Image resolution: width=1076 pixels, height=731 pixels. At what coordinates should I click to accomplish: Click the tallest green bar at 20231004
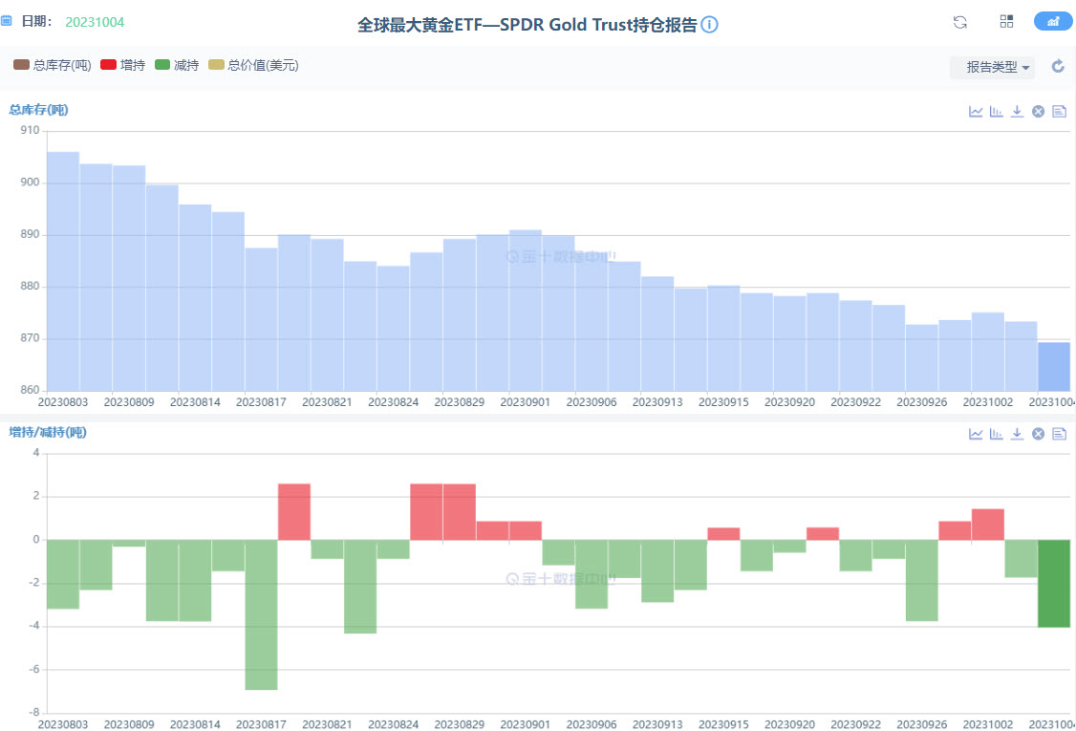click(x=1053, y=584)
